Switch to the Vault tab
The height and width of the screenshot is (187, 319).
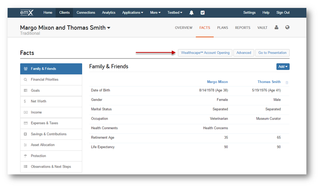click(262, 28)
